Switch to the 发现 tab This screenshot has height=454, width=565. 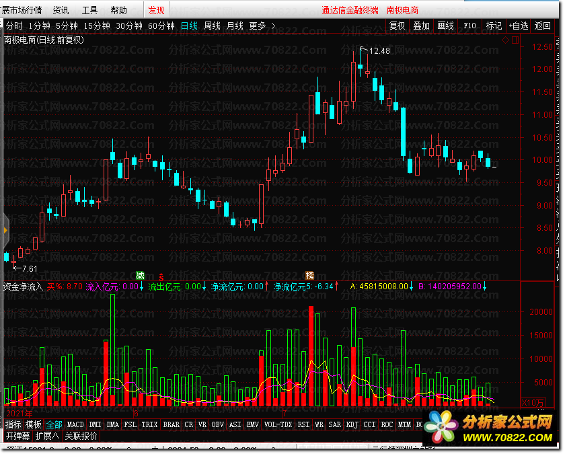(156, 10)
